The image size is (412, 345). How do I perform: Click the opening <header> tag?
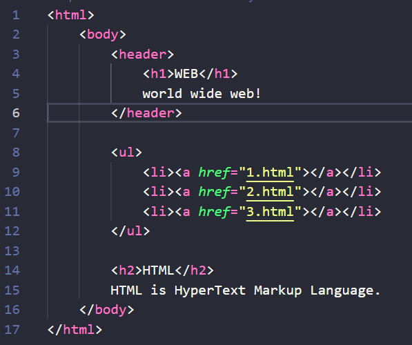tap(142, 55)
